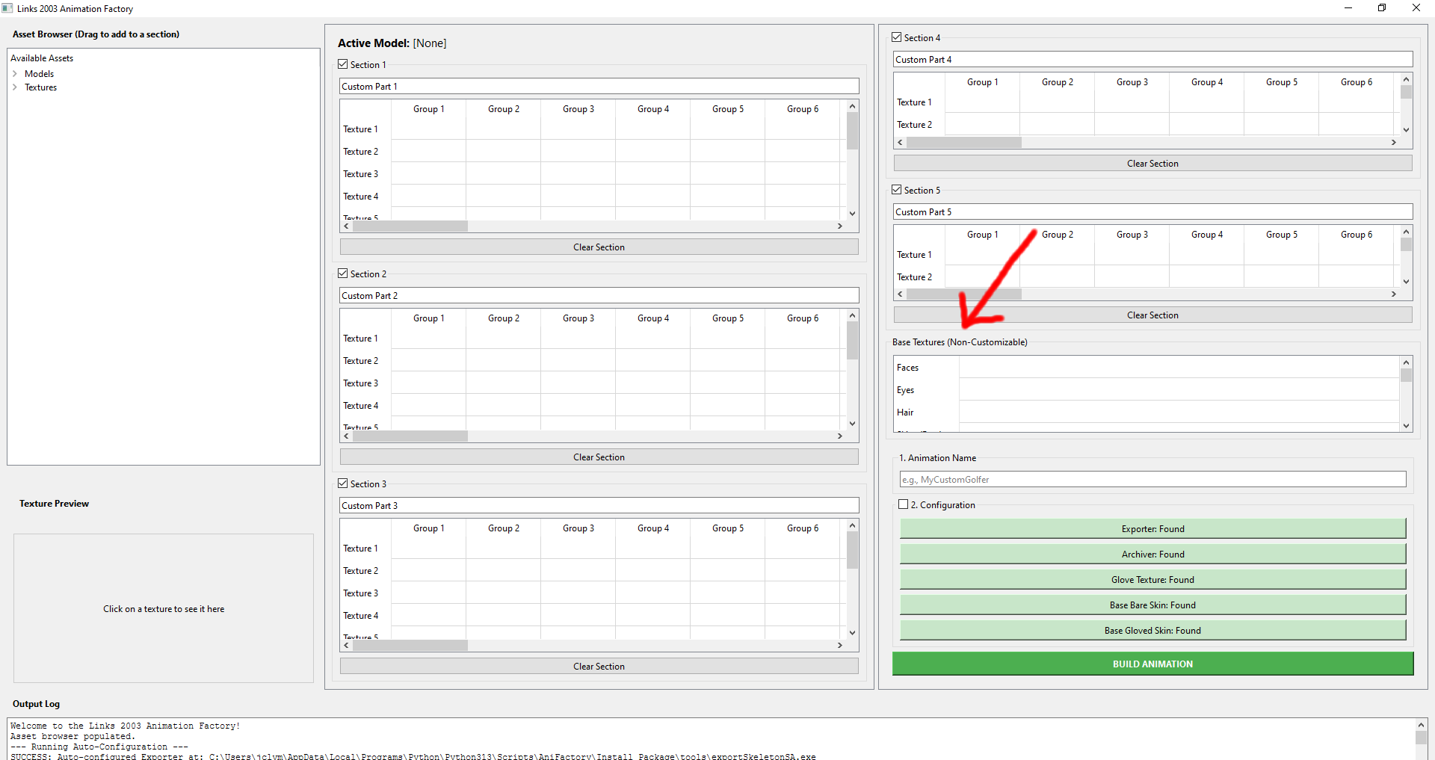Toggle the Section 4 checkbox
This screenshot has width=1435, height=760.
pos(897,37)
